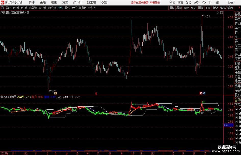Screen dimensions: 241x155
Task: Switch to 15分钟 period
Action: pos(33,8)
